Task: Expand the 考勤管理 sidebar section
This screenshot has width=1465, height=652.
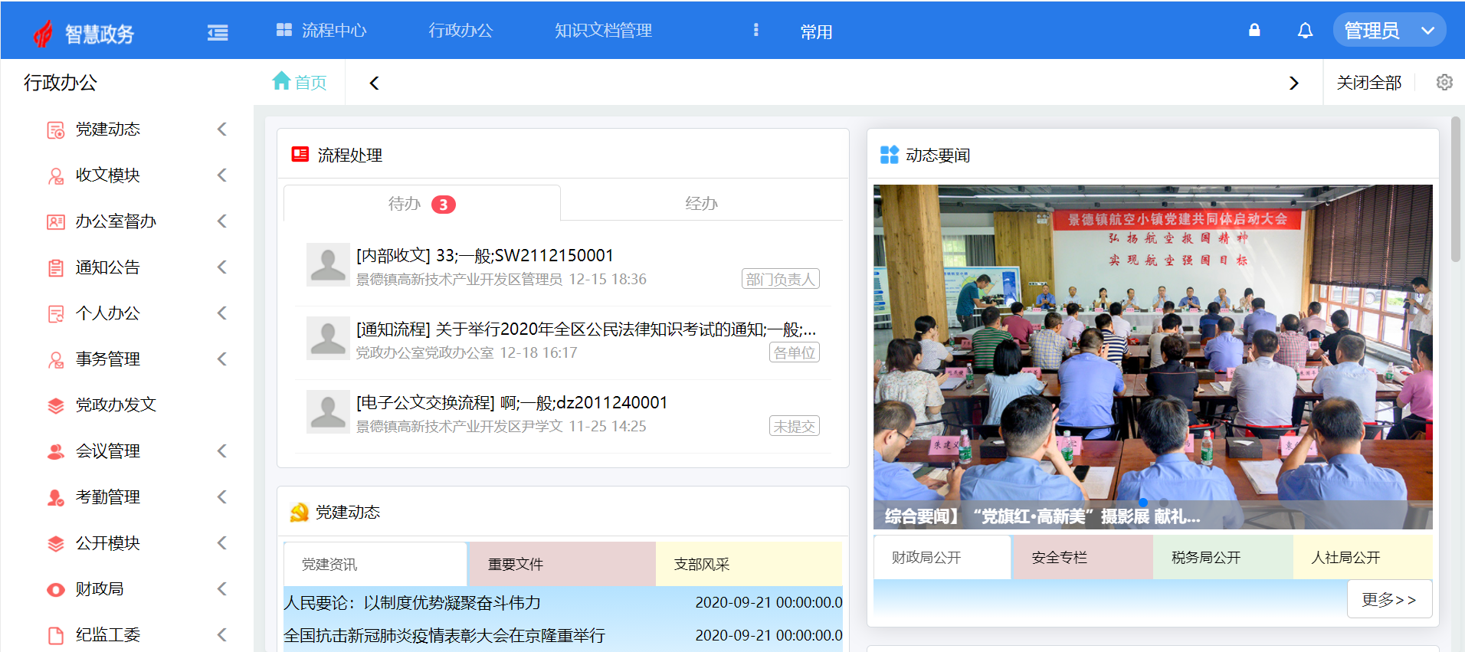Action: [107, 497]
